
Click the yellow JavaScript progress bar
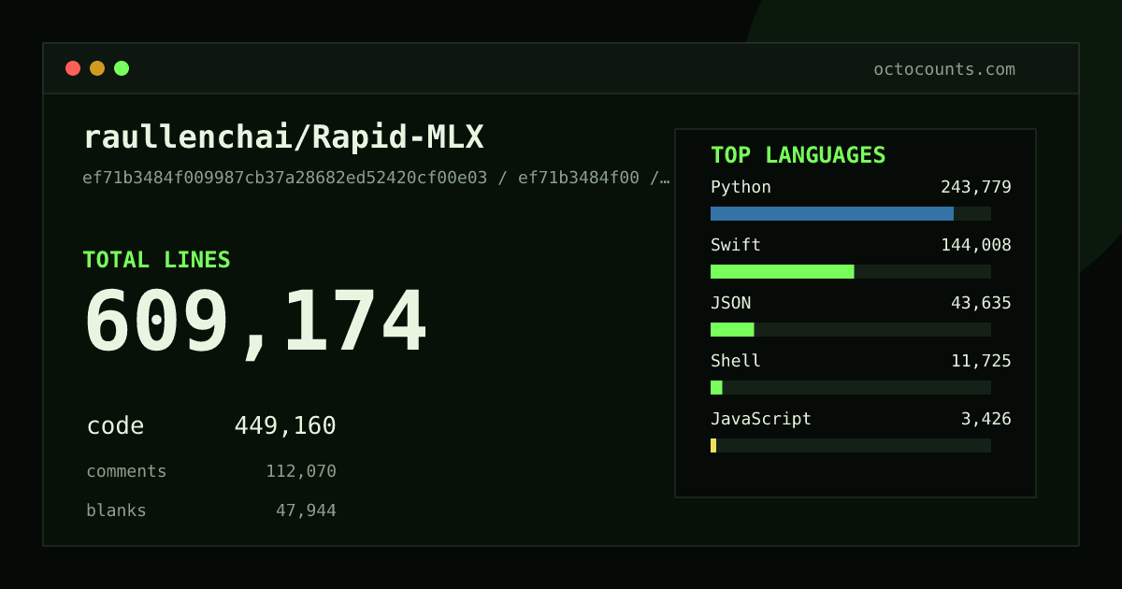click(x=713, y=445)
